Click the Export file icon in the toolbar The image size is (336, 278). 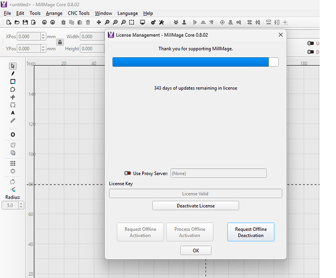point(33,22)
